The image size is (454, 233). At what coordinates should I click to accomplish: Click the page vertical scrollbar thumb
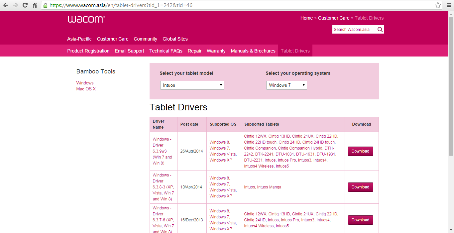pos(451,85)
